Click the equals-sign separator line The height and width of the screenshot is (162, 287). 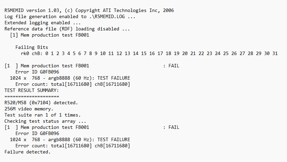click(32, 97)
